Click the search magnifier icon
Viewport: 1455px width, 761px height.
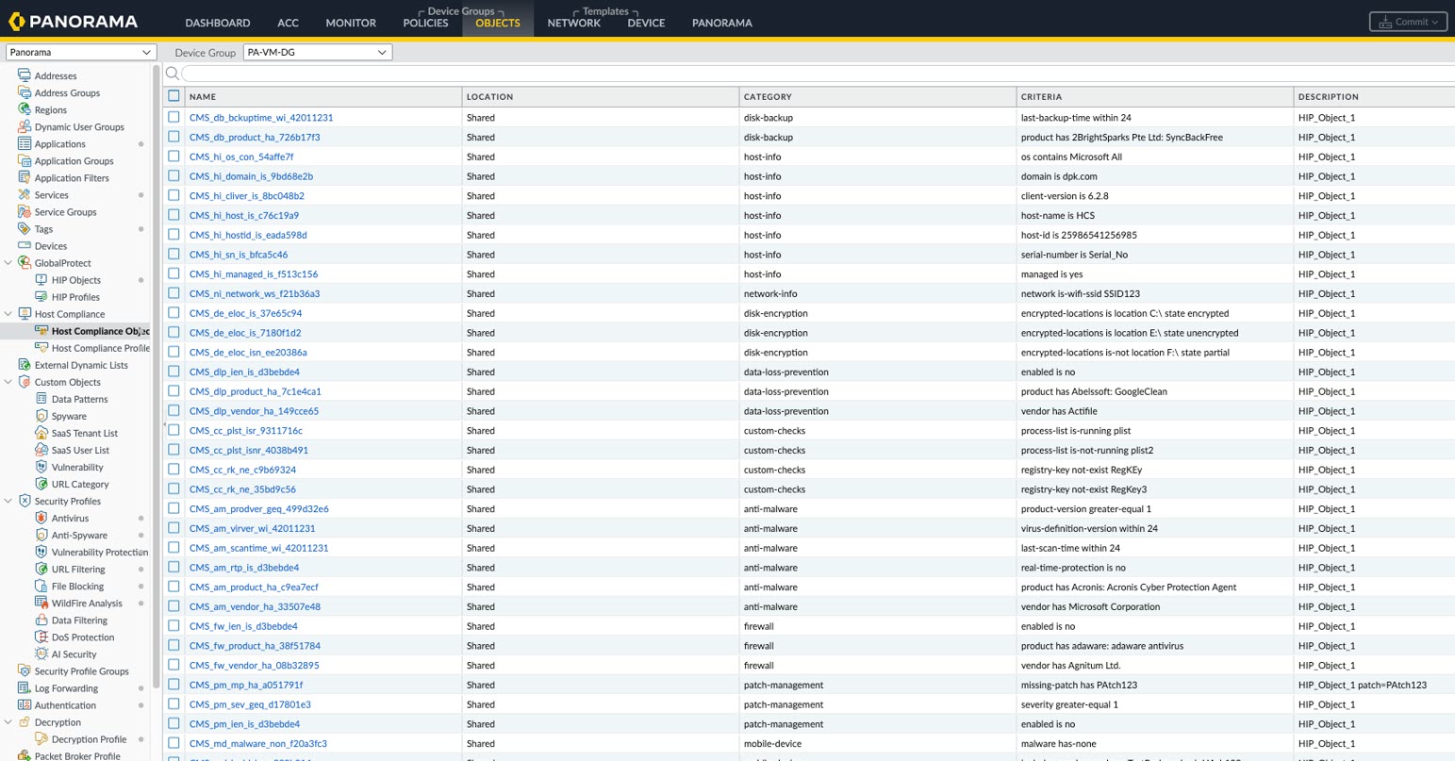coord(173,74)
